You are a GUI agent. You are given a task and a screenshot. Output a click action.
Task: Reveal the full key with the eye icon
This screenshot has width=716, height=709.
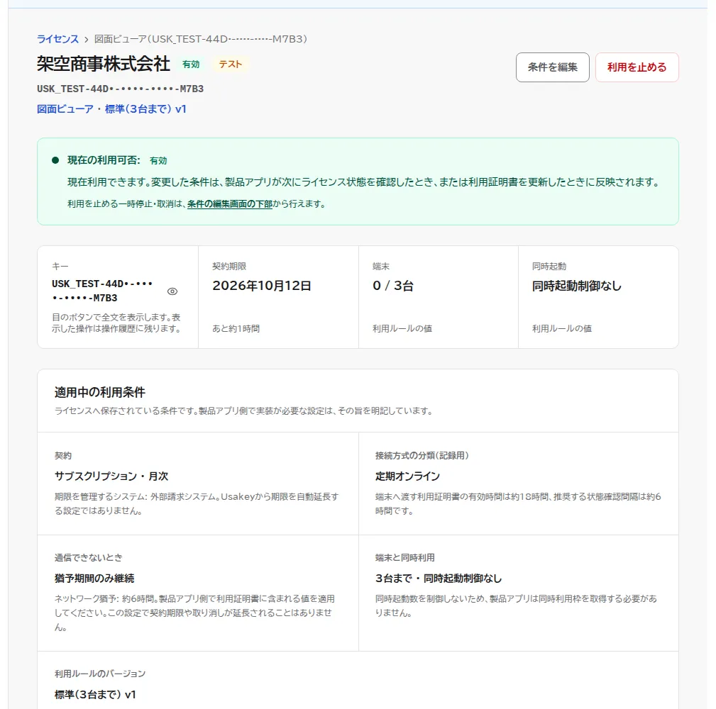[x=172, y=291]
